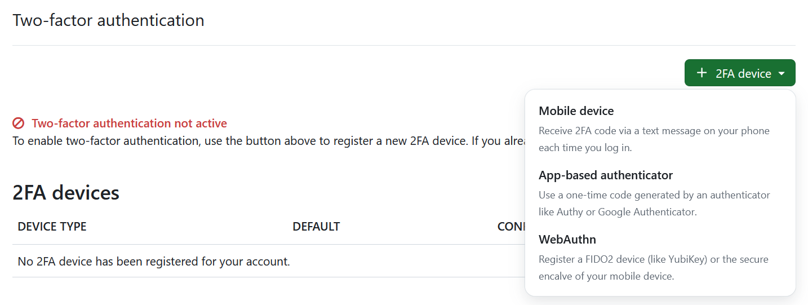Click the FIDO2 YubiKey description text
The width and height of the screenshot is (808, 305).
(654, 259)
